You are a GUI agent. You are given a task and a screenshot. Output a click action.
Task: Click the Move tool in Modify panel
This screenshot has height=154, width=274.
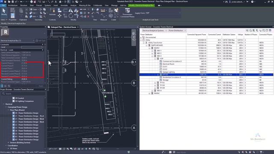60,16
